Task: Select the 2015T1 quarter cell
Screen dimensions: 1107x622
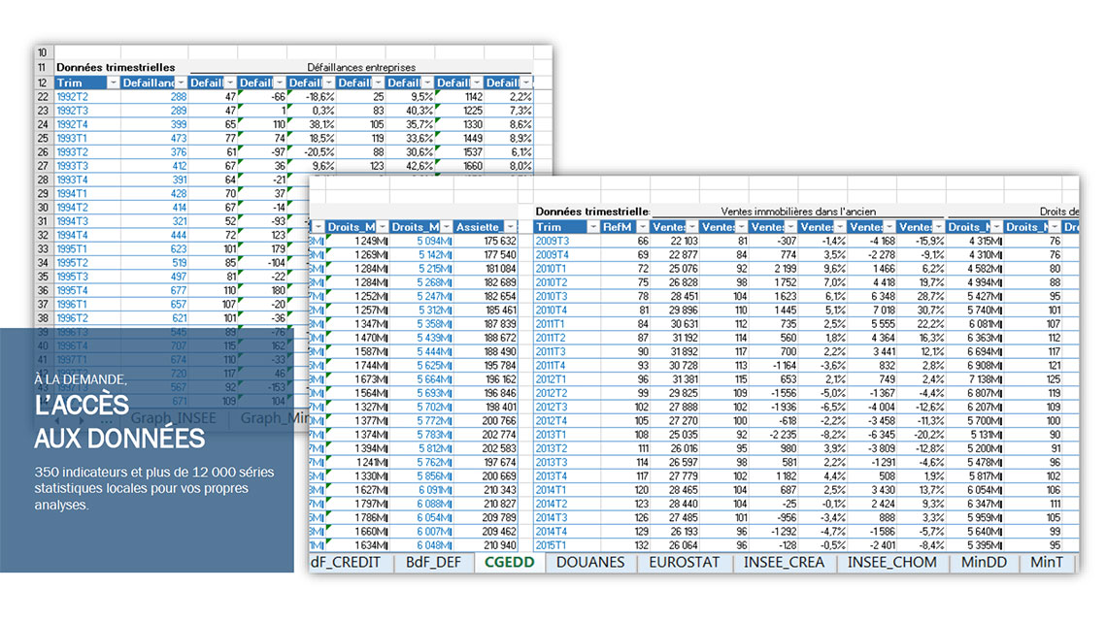Action: 552,545
